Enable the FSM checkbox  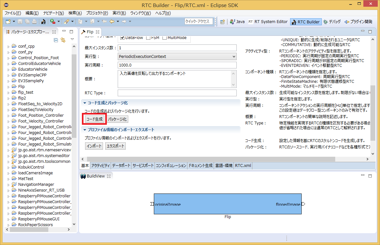(x=148, y=37)
